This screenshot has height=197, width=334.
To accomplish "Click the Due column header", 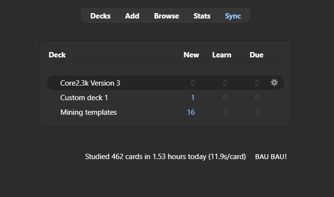I will pos(257,55).
